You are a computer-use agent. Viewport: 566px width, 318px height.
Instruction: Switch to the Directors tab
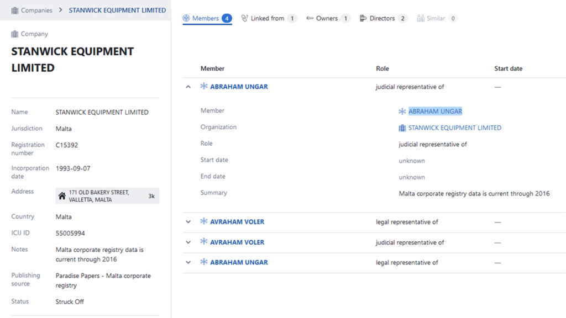click(384, 18)
